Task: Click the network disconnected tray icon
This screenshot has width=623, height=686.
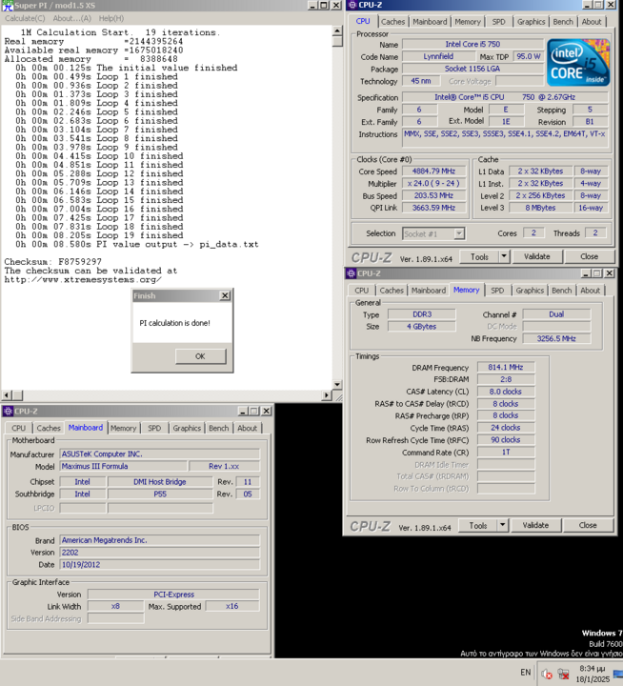Action: 564,674
